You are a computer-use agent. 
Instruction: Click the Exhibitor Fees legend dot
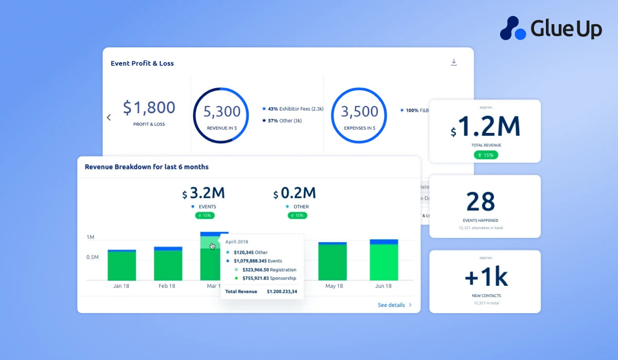264,109
